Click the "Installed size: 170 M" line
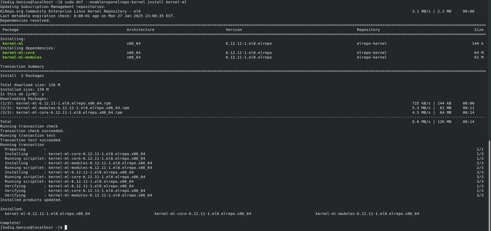 pyautogui.click(x=24, y=89)
